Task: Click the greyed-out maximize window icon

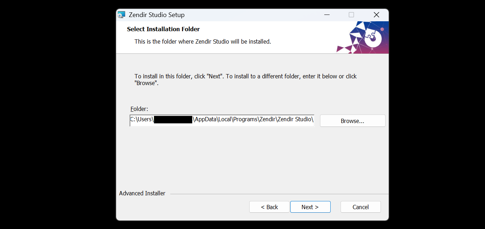Action: [351, 15]
